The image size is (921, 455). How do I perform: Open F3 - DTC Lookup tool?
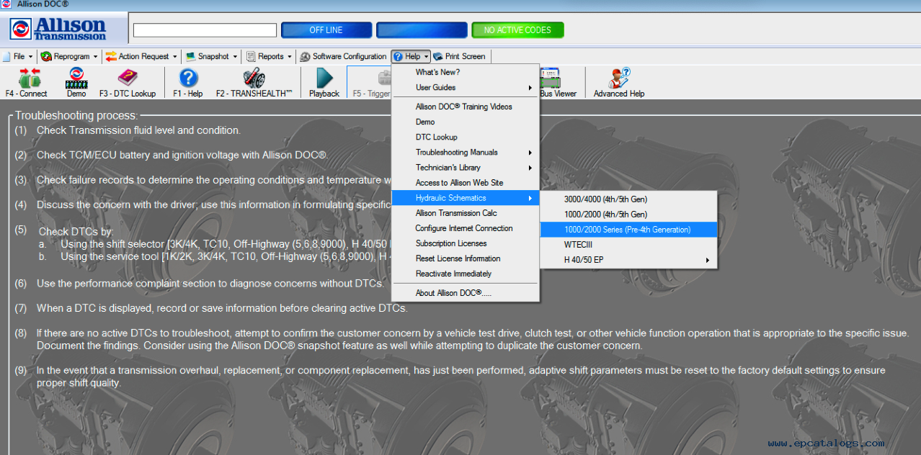(x=128, y=82)
